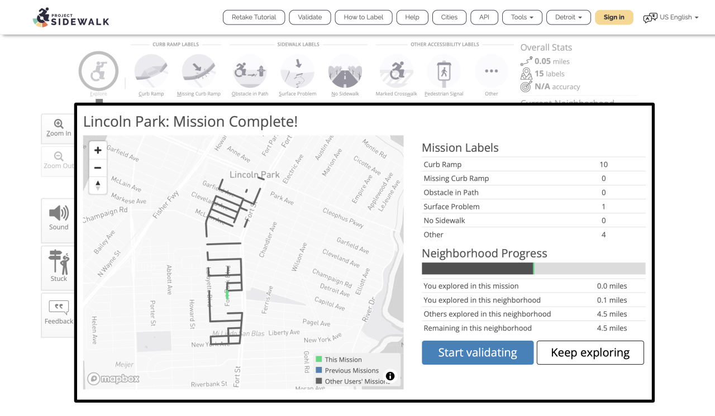
Task: Click 'Others explored in this neighborhood' row
Action: (533, 314)
